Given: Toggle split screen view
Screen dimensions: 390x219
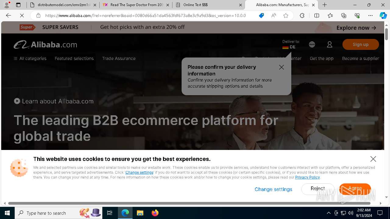Looking at the screenshot, I should pos(317,16).
